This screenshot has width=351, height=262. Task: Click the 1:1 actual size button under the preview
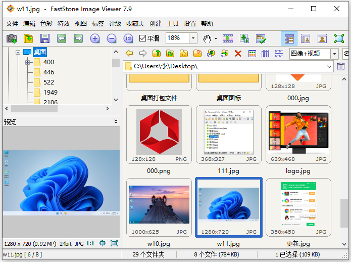point(90,243)
